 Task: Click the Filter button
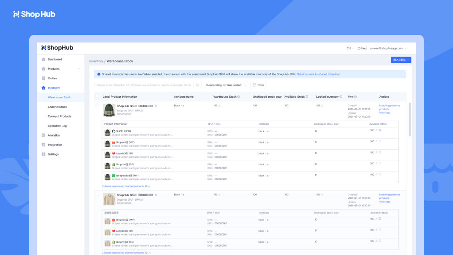point(258,85)
